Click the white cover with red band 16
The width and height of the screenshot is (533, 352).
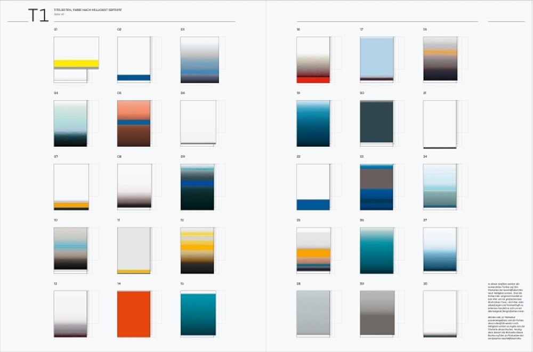313,60
